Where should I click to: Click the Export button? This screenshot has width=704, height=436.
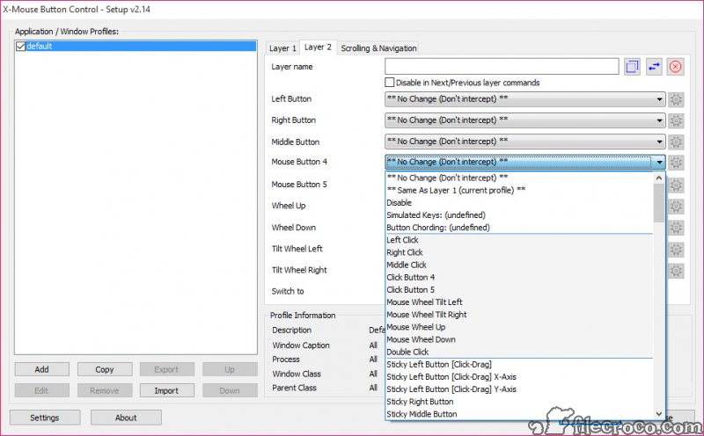(166, 369)
